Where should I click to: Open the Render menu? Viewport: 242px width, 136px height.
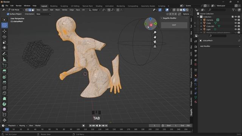click(x=19, y=6)
